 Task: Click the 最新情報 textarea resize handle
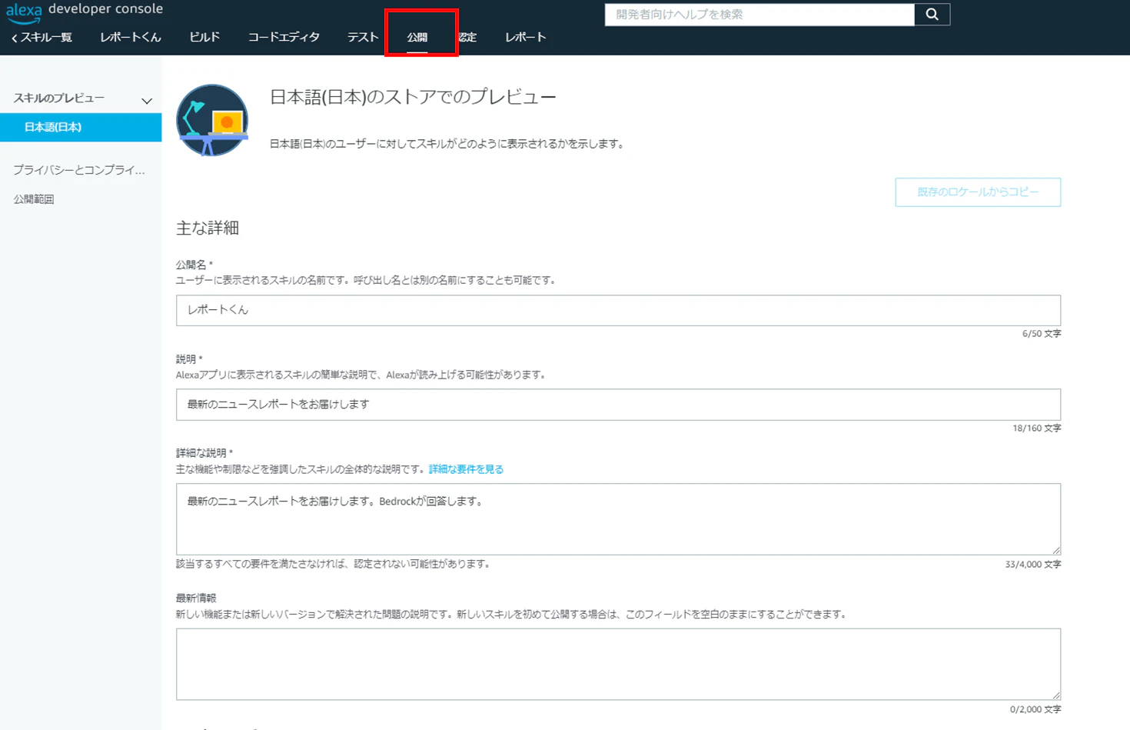coord(1056,695)
